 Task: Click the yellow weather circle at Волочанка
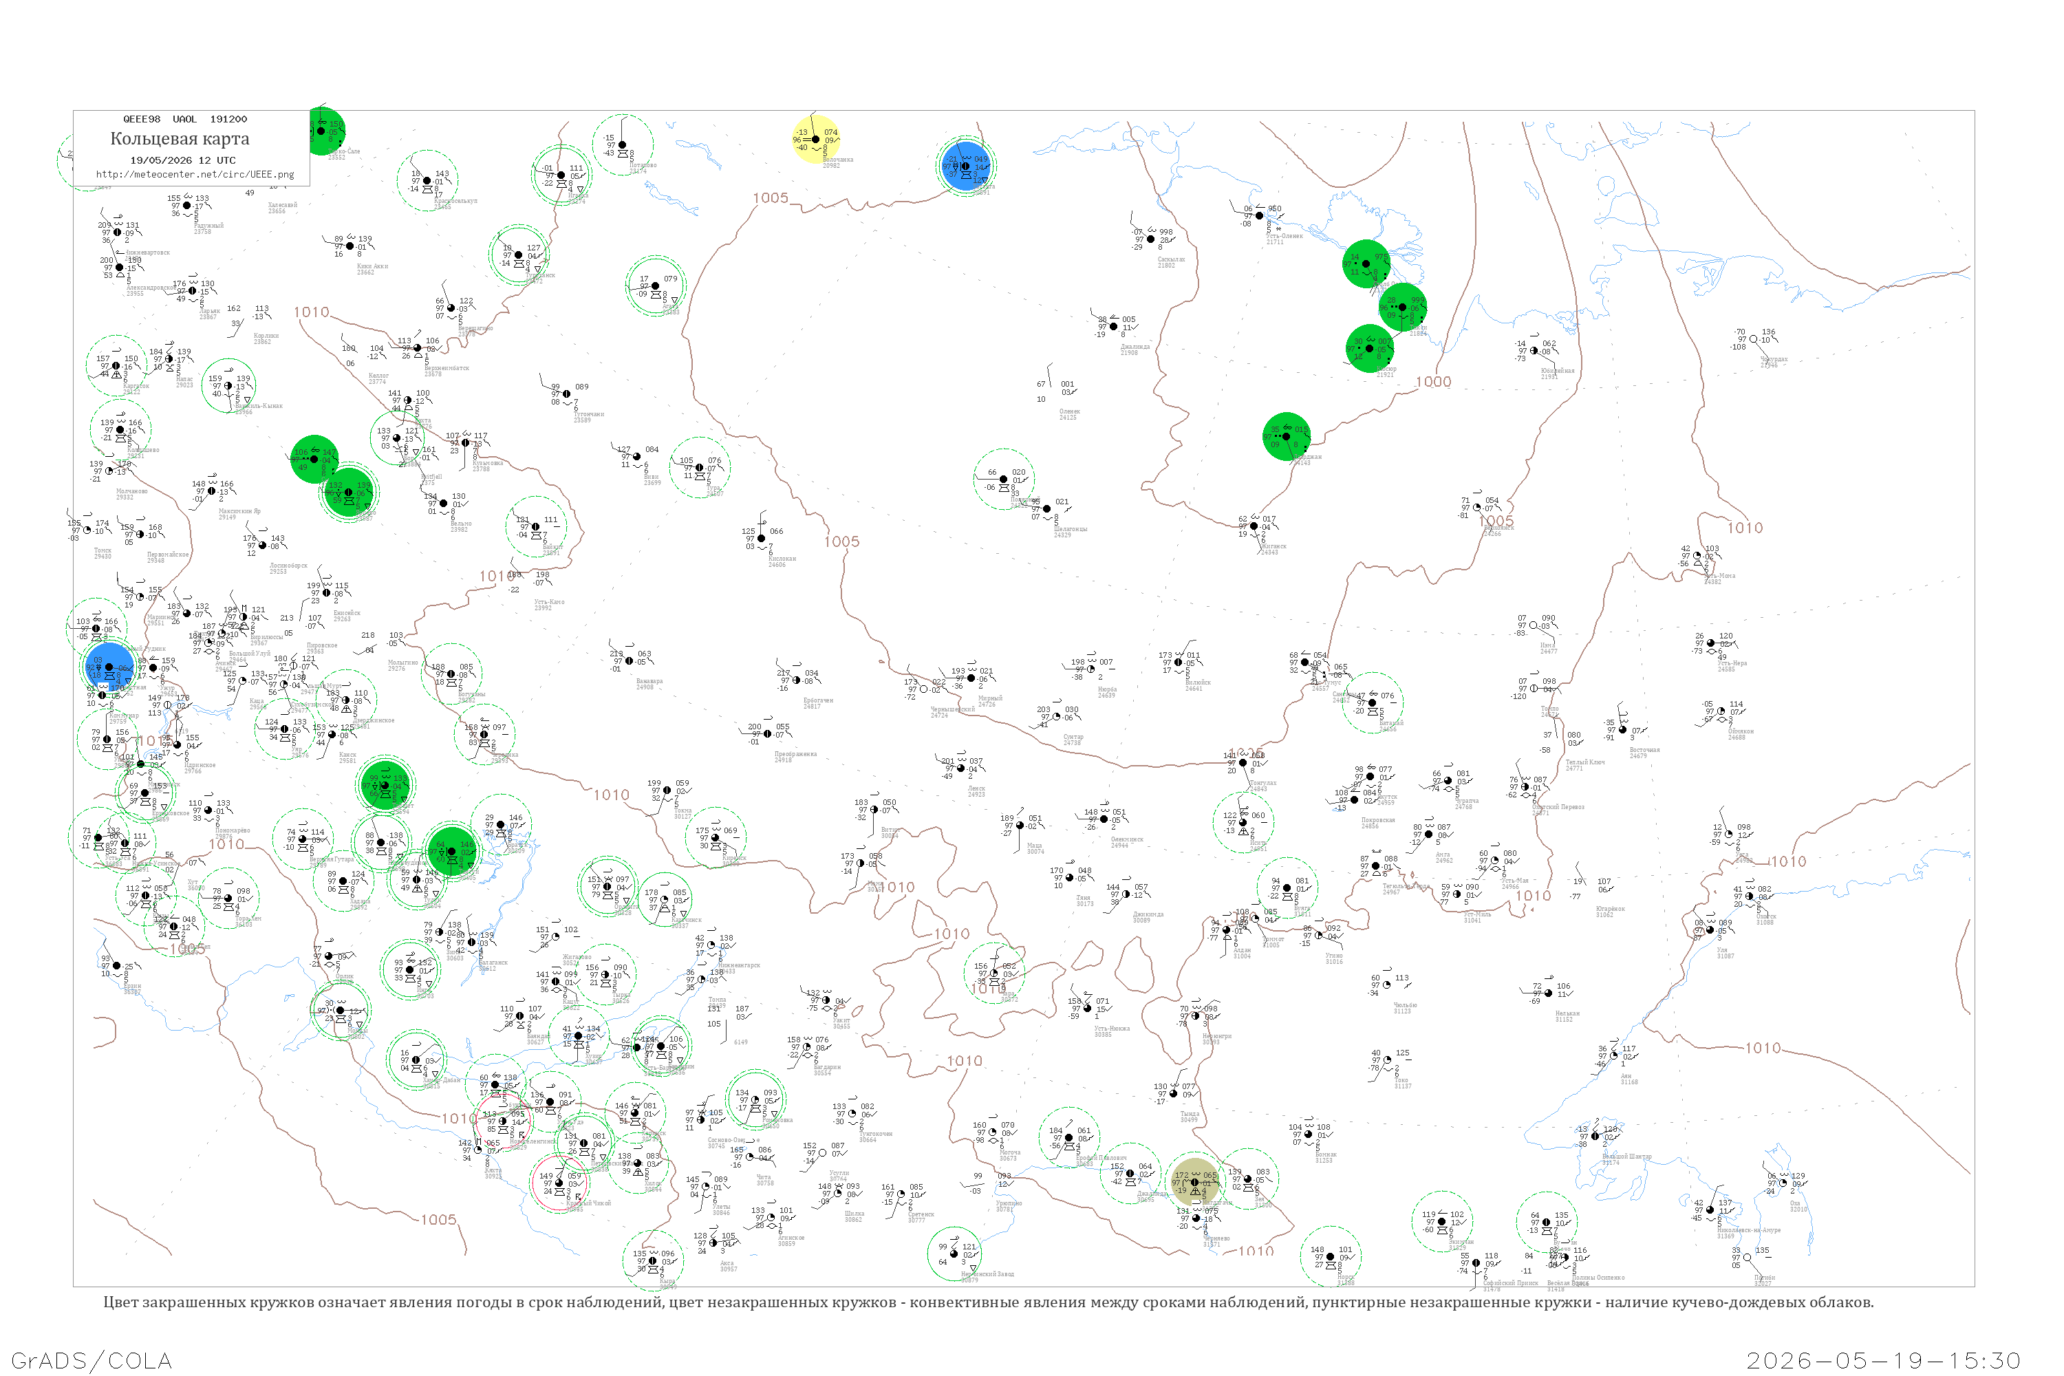816,140
